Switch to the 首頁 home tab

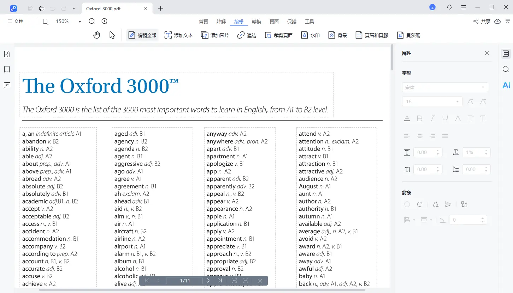(x=204, y=22)
